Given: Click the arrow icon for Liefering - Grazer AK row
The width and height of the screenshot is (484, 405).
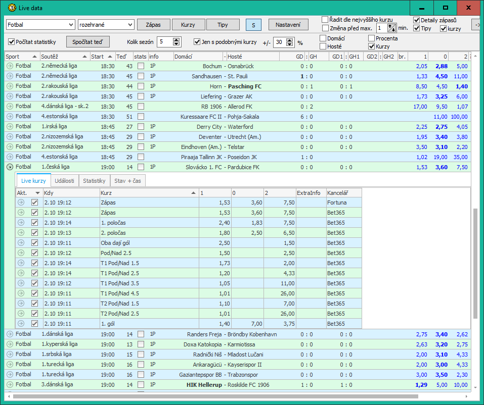Looking at the screenshot, I should [10, 96].
